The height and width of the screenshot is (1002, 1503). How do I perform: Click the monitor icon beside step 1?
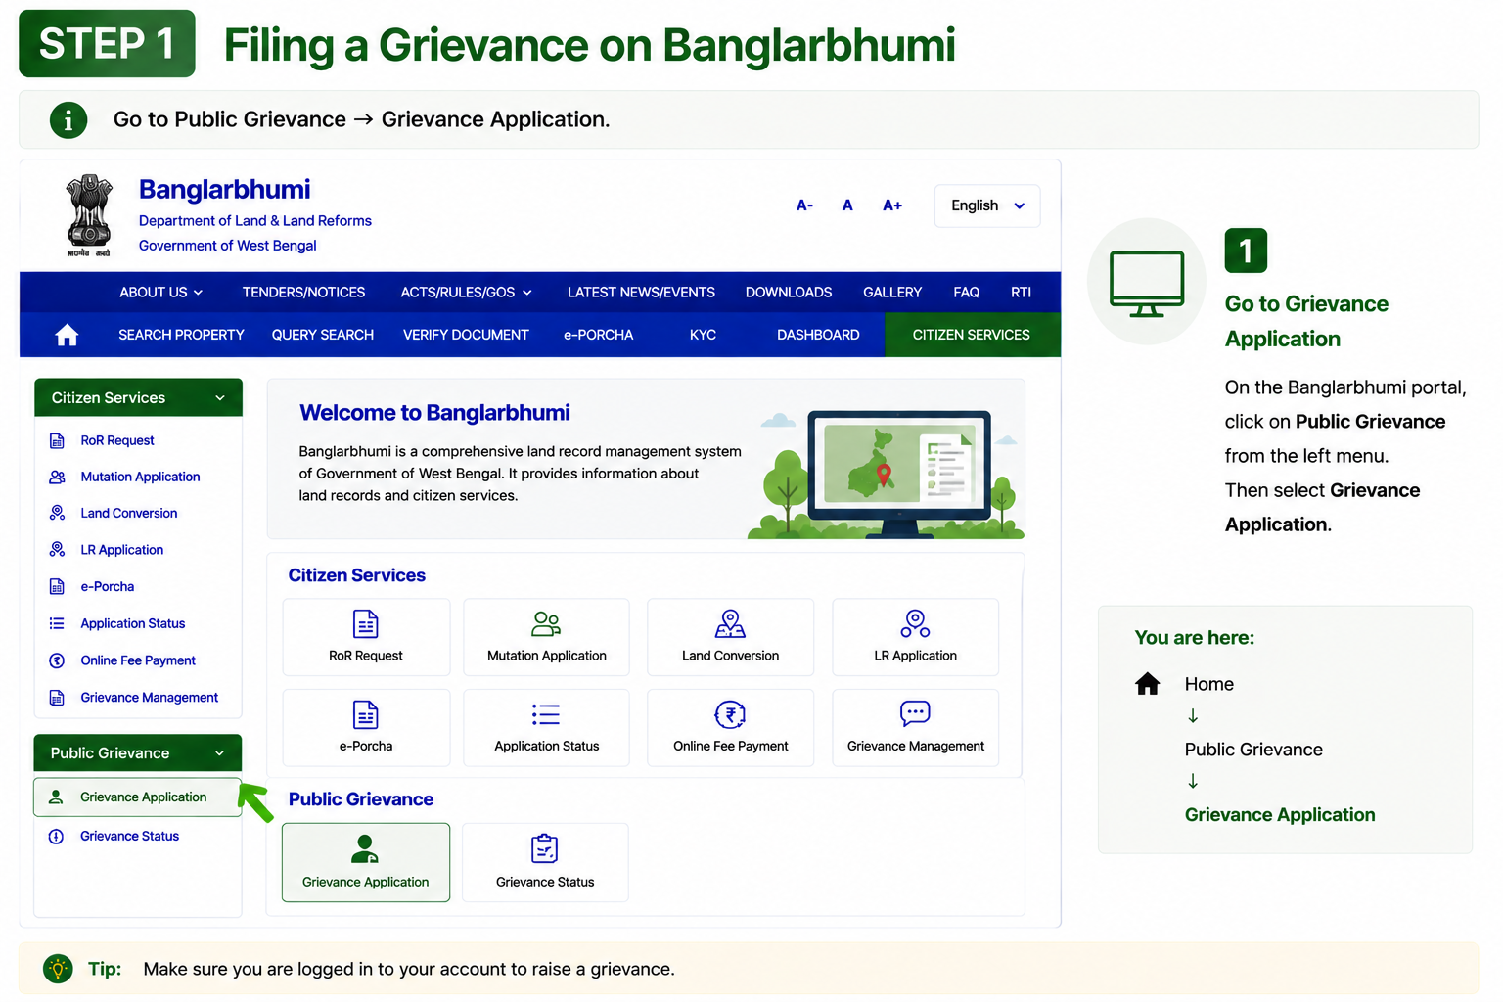click(1147, 284)
